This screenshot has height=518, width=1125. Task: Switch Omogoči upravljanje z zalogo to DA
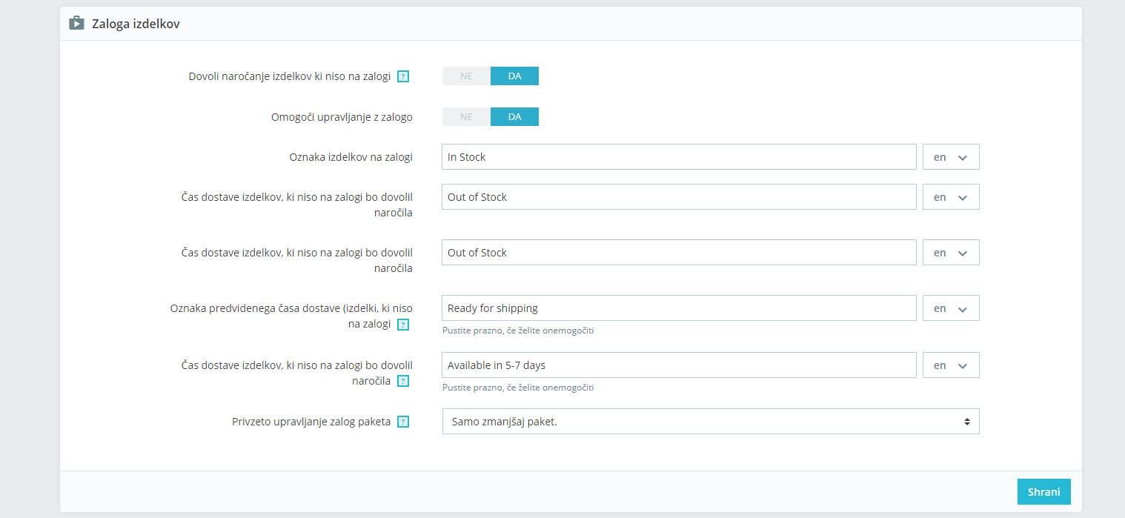[x=514, y=117]
